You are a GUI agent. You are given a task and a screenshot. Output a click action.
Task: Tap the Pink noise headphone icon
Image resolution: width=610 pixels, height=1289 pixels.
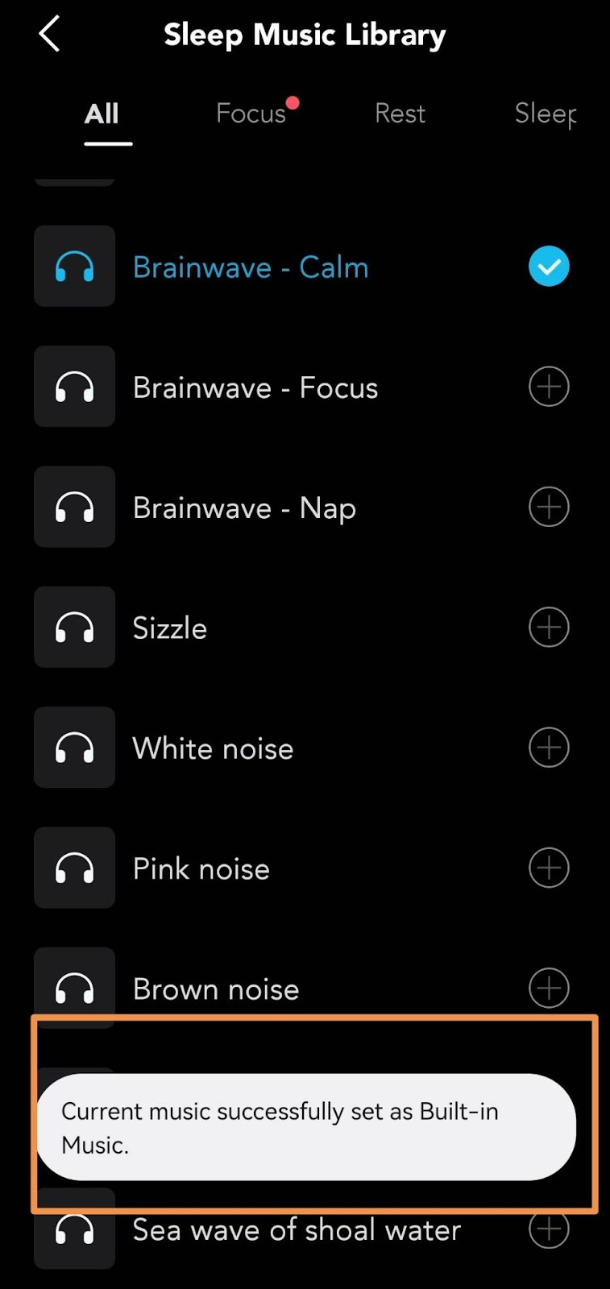[74, 868]
